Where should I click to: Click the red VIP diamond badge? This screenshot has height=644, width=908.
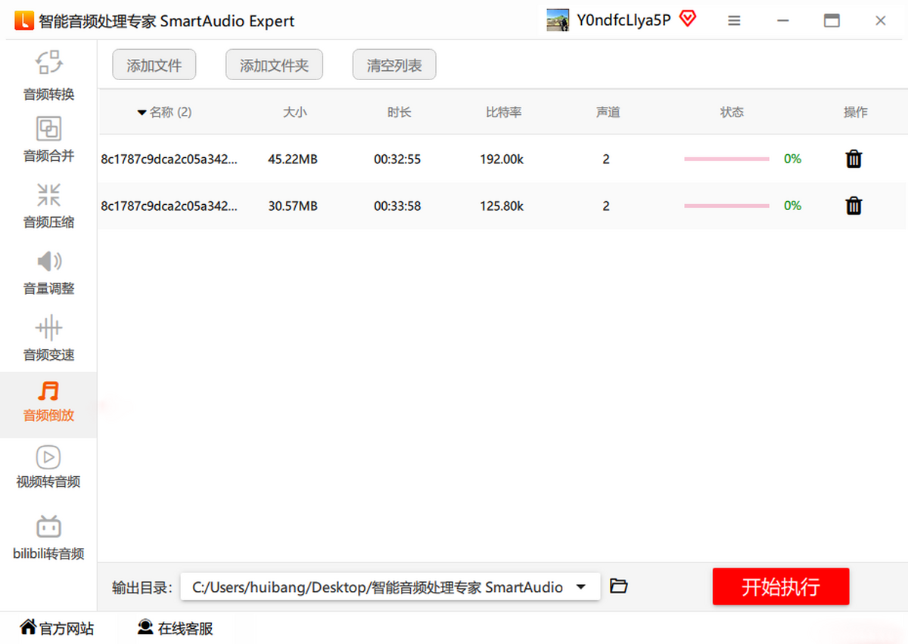click(687, 20)
